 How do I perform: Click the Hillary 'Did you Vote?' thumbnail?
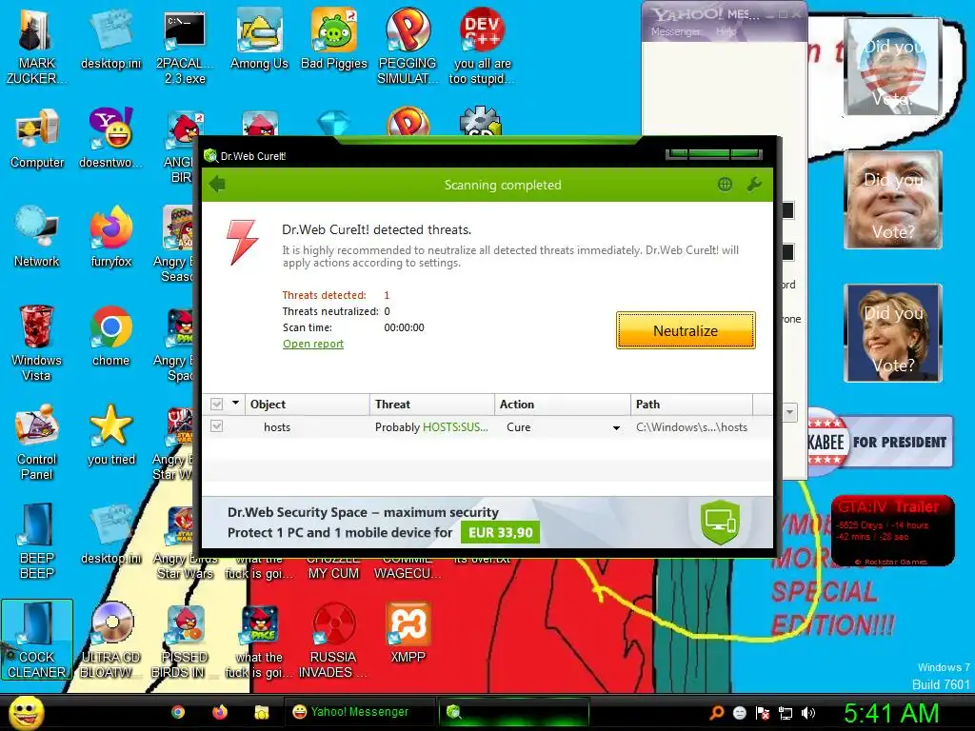point(893,332)
